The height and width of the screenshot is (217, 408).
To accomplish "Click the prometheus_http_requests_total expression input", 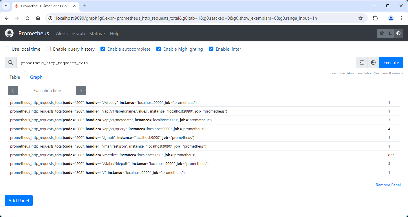I will click(x=186, y=62).
